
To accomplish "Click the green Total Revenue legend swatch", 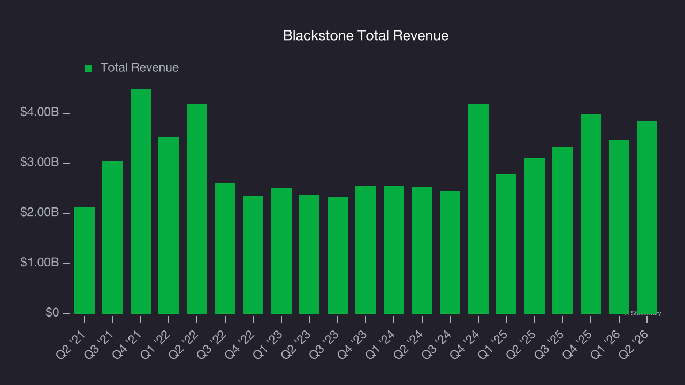I will point(89,68).
